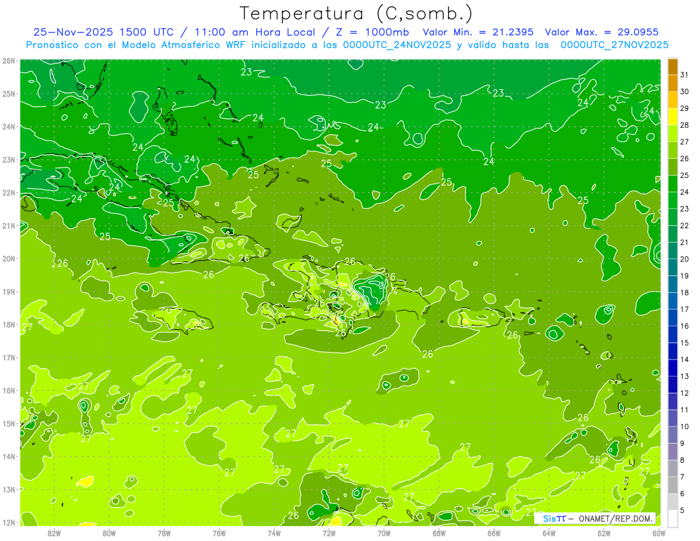
Task: Click the yellow legend band between 28 and 29
Action: (673, 116)
